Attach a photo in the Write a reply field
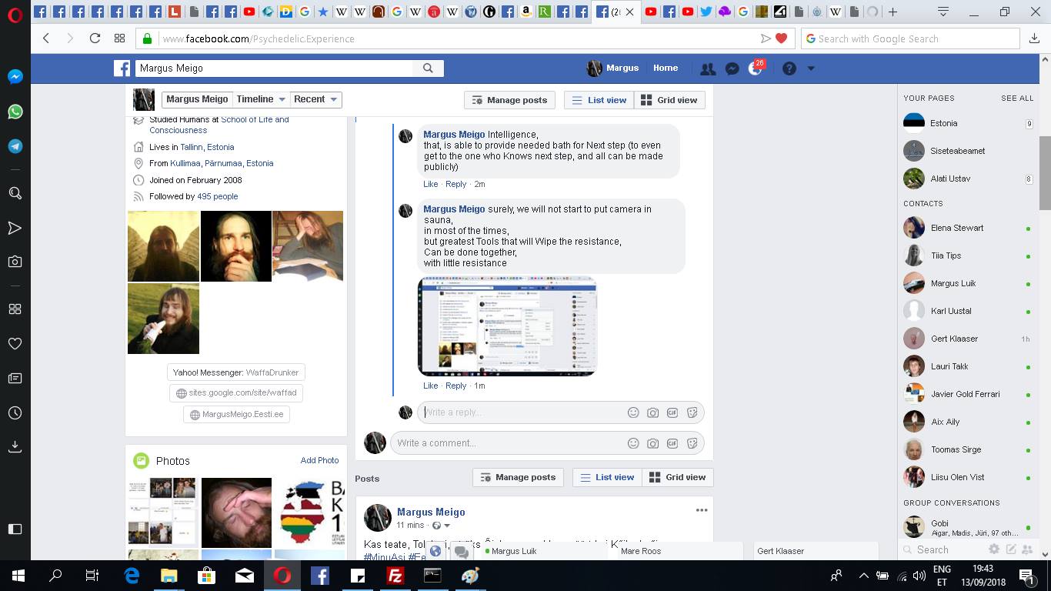 click(652, 412)
